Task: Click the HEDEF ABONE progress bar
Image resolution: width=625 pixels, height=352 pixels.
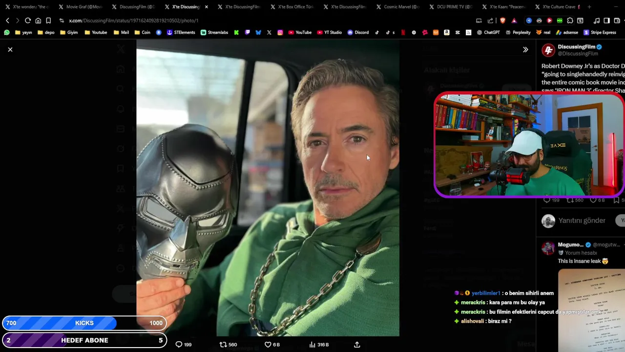Action: click(84, 340)
